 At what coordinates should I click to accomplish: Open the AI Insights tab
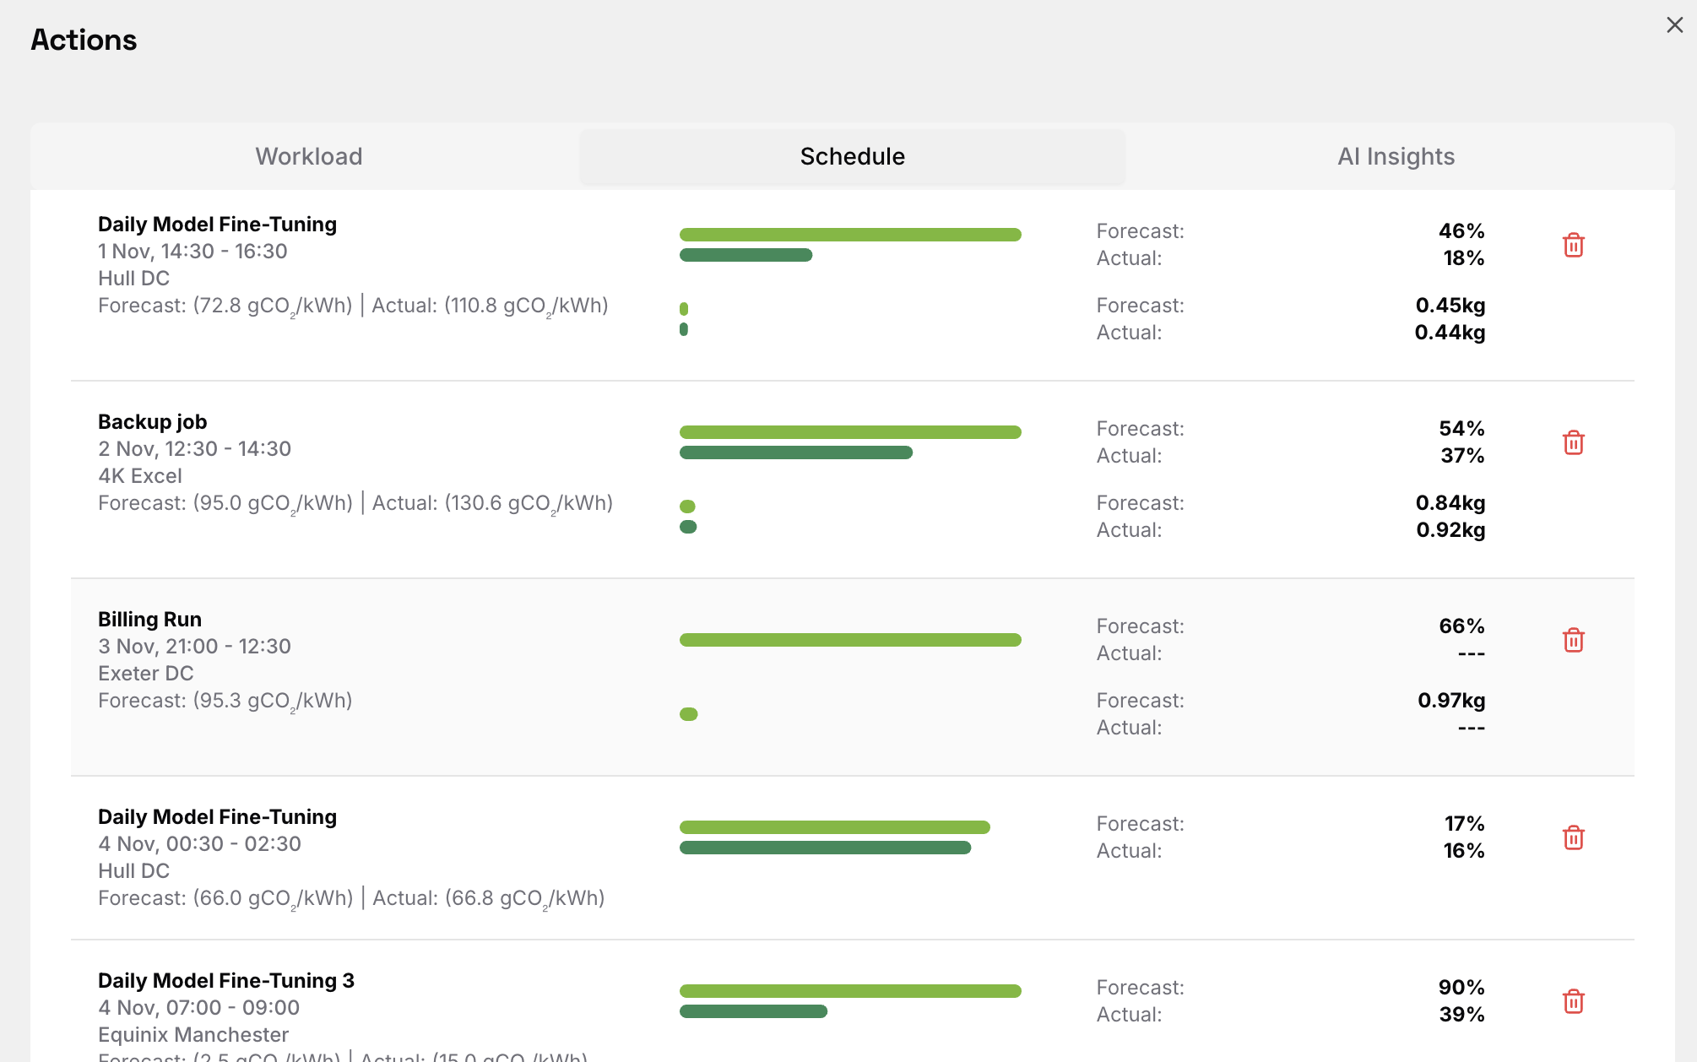pos(1395,156)
